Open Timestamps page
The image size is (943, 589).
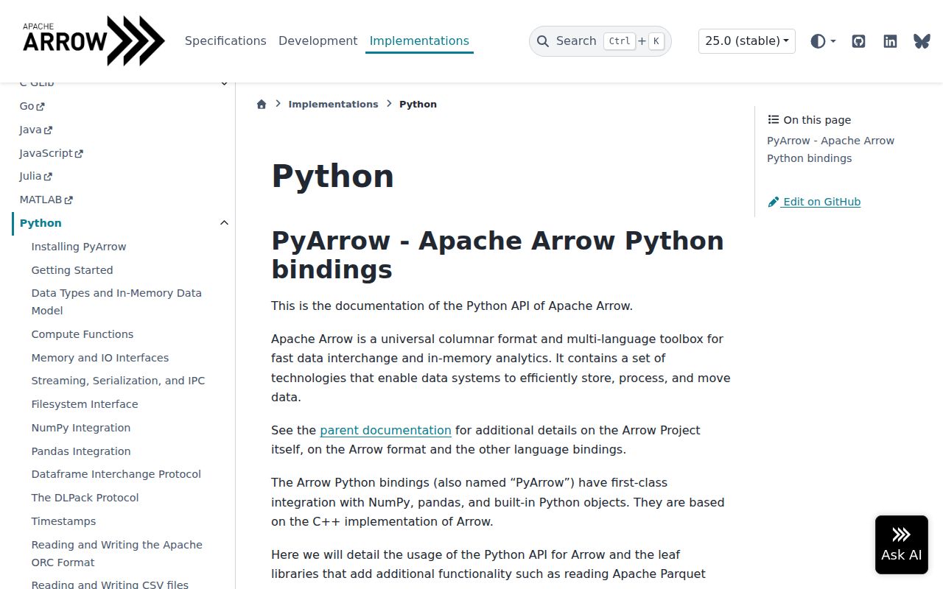(63, 521)
